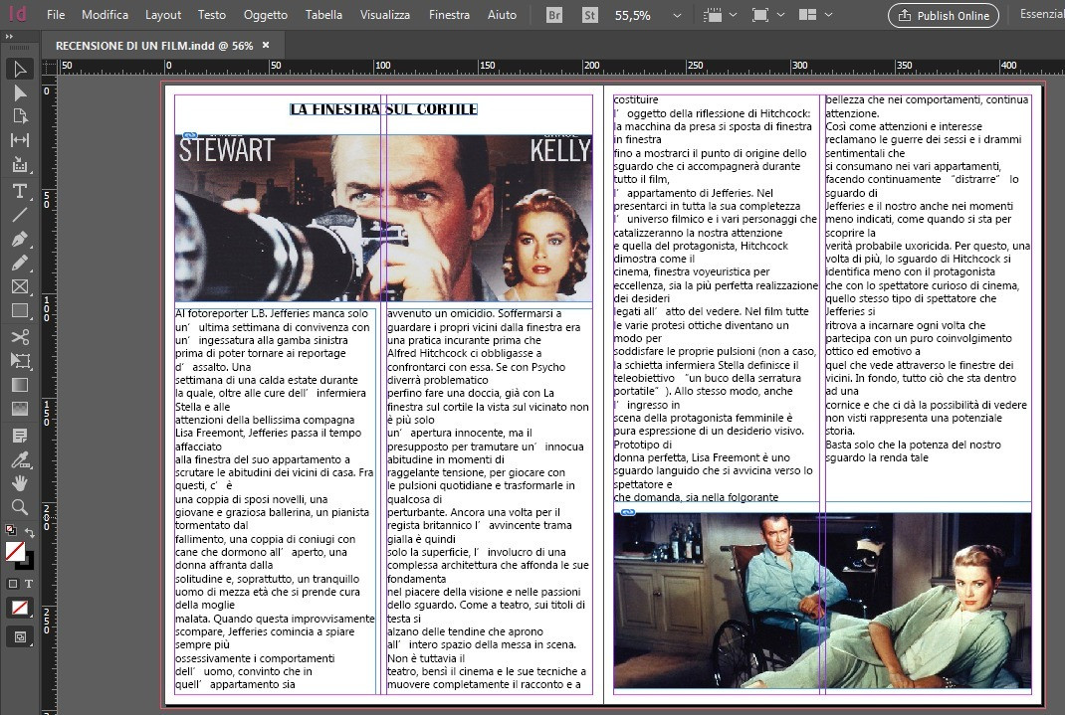1065x715 pixels.
Task: Select the Hand tool
Action: (20, 483)
